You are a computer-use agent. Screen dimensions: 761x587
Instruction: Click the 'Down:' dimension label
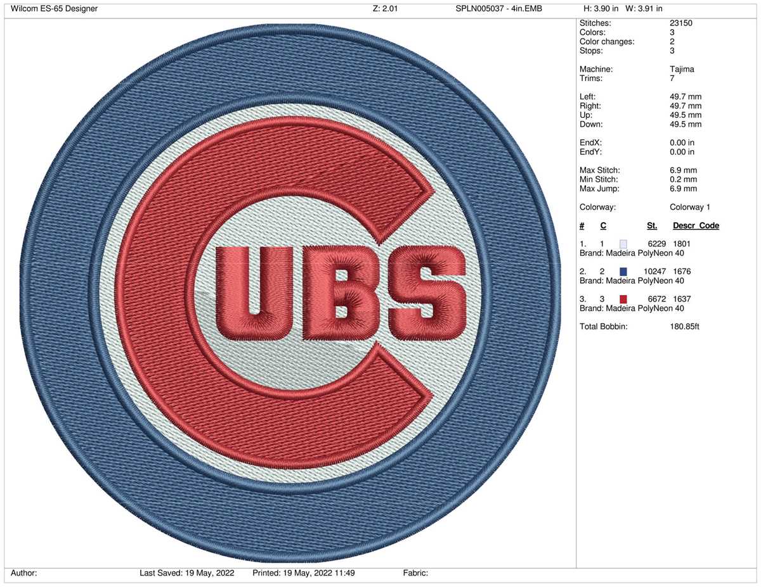click(591, 124)
